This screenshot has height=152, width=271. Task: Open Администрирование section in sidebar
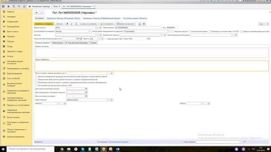point(16,137)
